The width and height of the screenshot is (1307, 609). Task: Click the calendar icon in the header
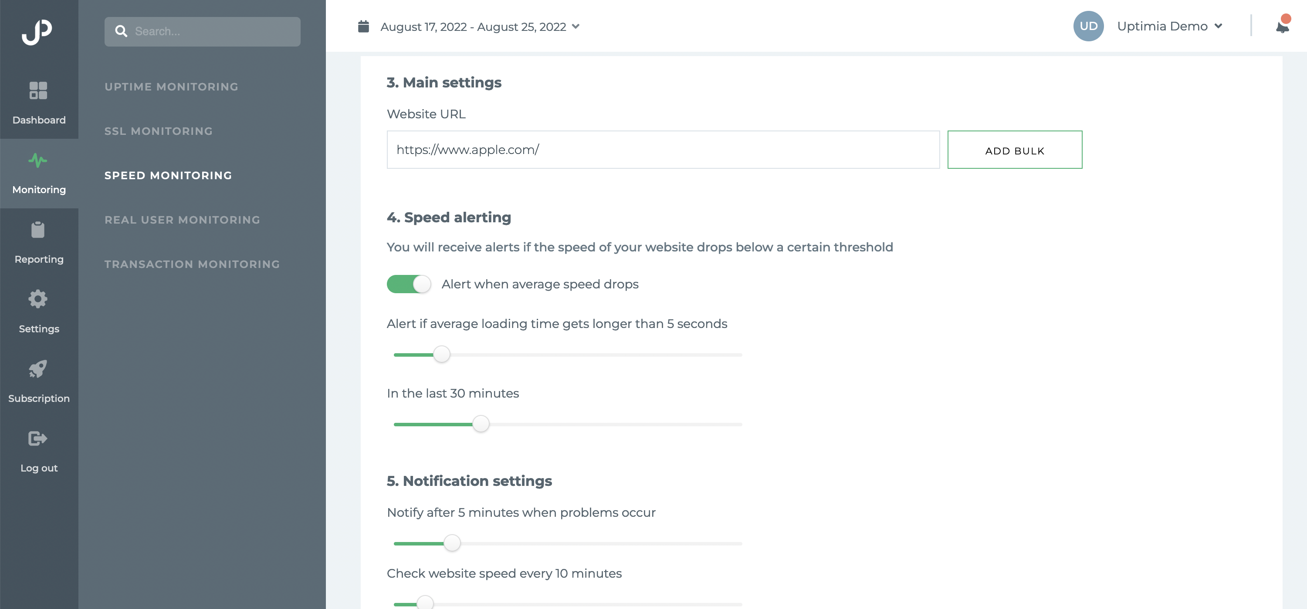(363, 27)
